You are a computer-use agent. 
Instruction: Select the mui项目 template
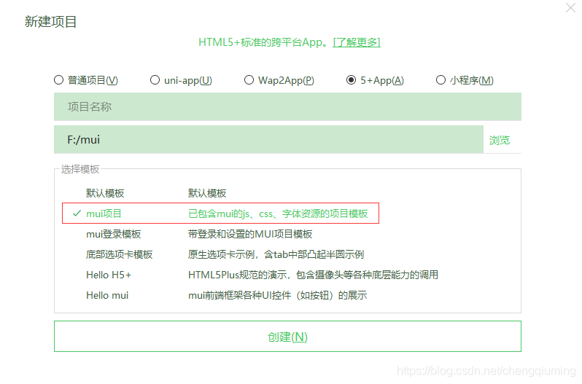(x=220, y=213)
